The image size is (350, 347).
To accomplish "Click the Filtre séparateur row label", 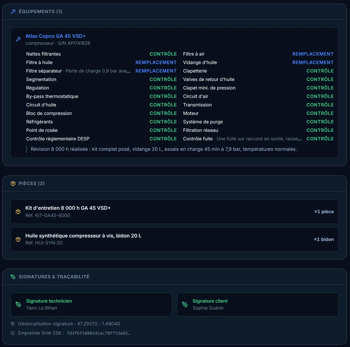I will point(44,71).
